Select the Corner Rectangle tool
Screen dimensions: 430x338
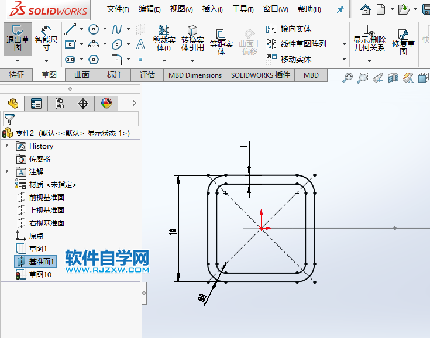[70, 44]
